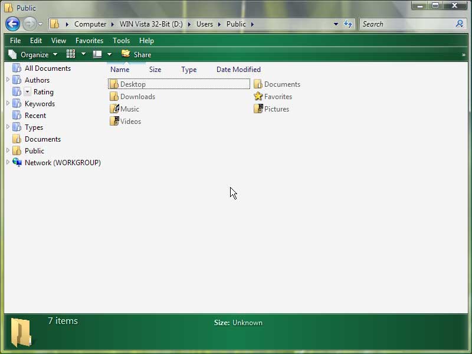
Task: Sort by the Size column header
Action: [x=155, y=70]
